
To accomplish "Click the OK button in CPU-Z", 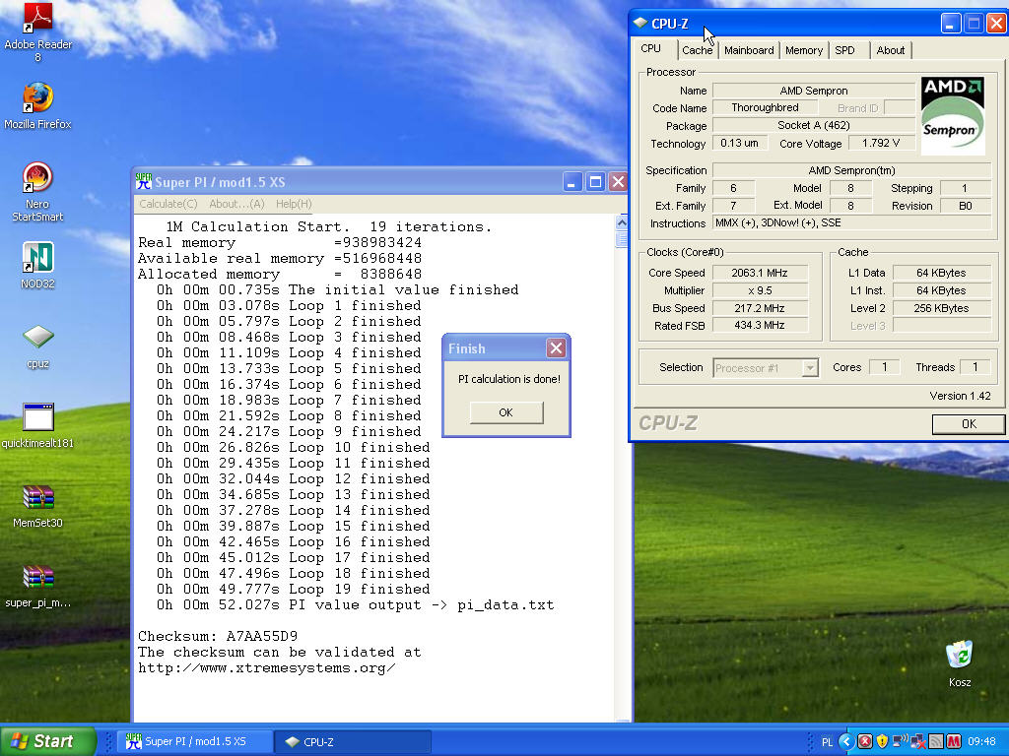I will pos(969,424).
